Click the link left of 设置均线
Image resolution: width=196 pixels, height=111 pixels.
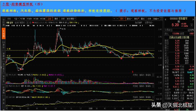(x=138, y=23)
